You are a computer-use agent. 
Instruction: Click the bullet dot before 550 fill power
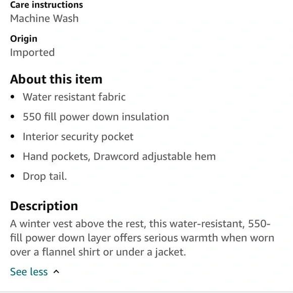point(13,117)
